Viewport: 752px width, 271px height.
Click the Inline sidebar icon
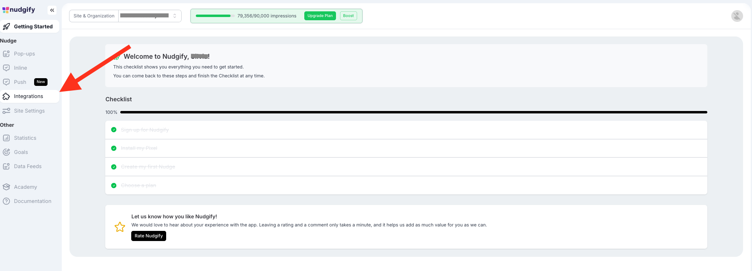[6, 68]
